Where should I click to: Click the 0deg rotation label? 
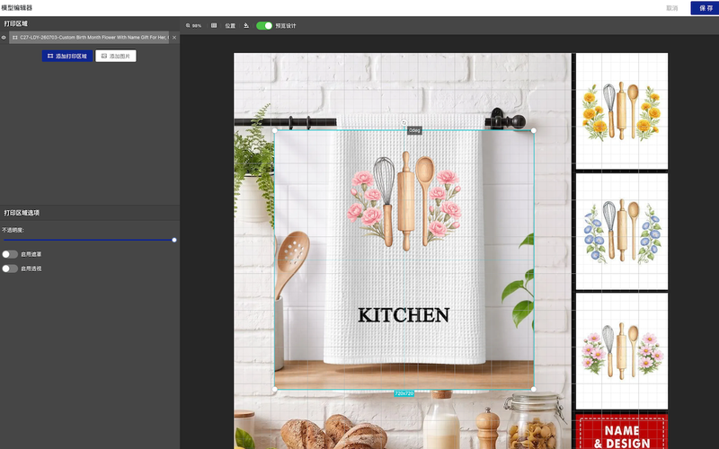414,130
